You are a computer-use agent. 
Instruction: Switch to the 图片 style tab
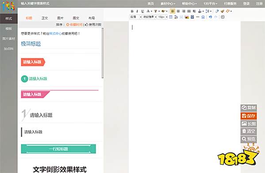coord(60,18)
